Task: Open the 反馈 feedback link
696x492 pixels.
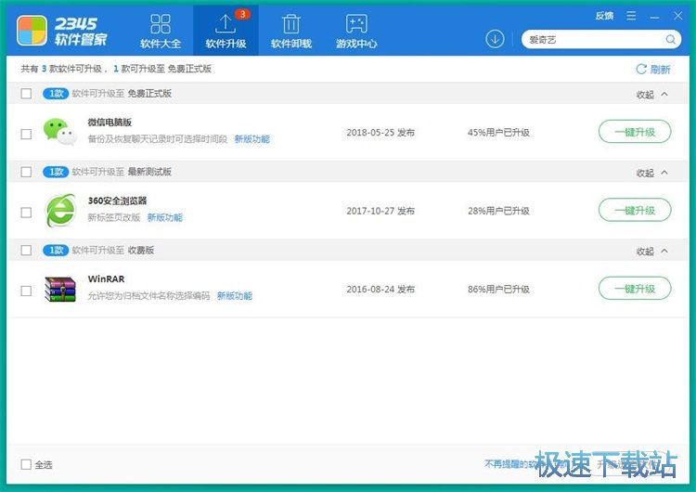Action: coord(604,16)
